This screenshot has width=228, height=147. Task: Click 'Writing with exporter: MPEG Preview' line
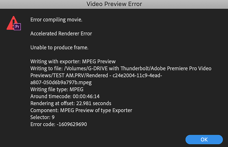coord(73,62)
